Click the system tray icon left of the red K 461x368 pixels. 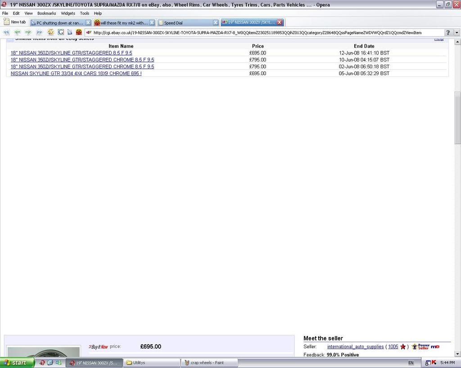click(x=428, y=363)
